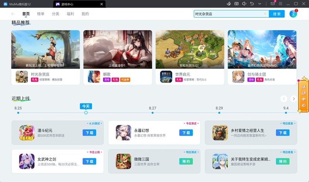Click 活动 tag under 朝歌
The image size is (309, 182).
(x=107, y=80)
